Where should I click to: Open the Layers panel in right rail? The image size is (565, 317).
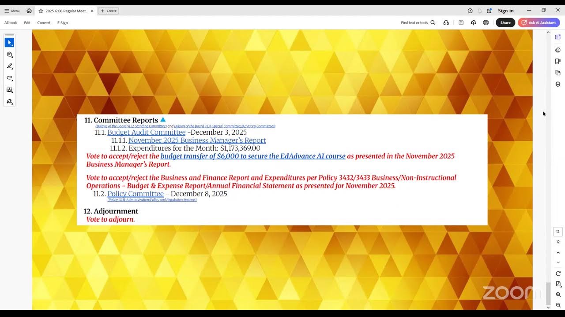tap(558, 84)
